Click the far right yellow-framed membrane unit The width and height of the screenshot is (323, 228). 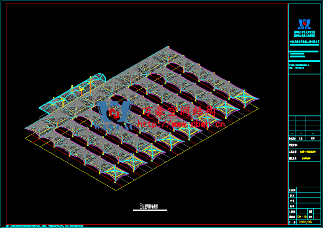(x=244, y=97)
